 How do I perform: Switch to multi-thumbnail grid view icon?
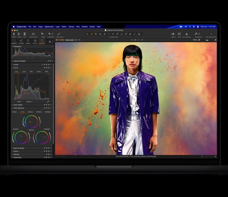coord(57,40)
